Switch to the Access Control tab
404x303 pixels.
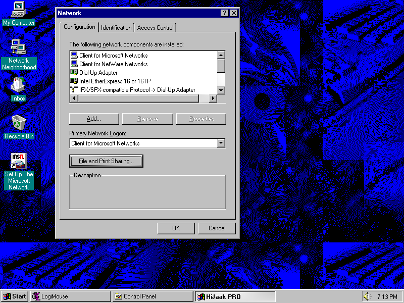click(155, 28)
